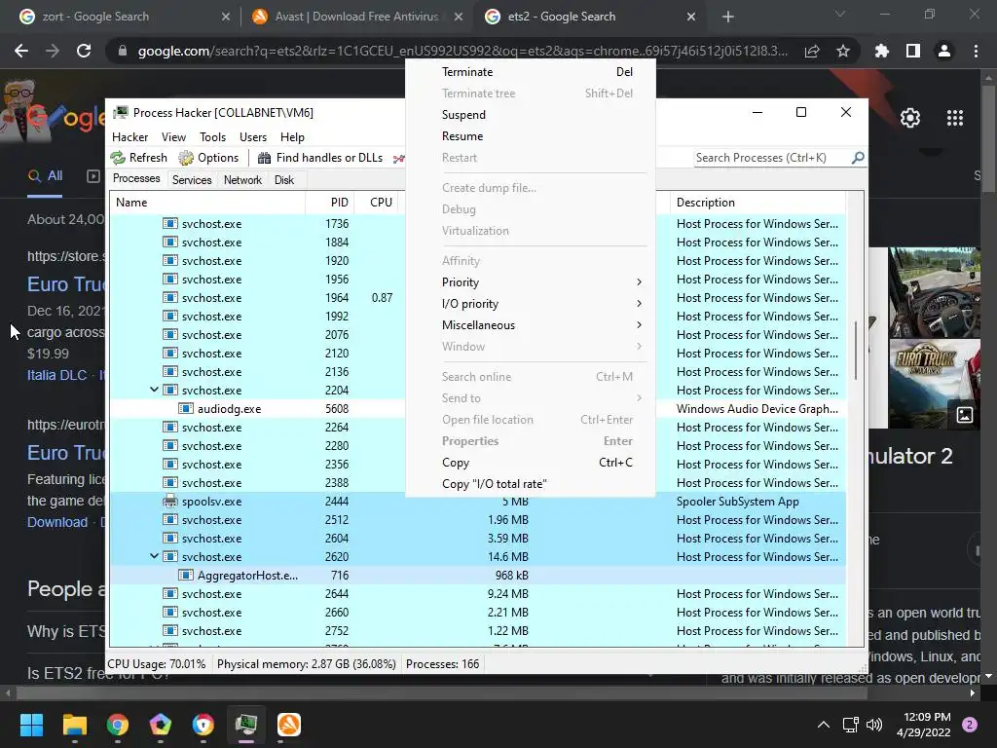The height and width of the screenshot is (748, 997).
Task: Open Italia DLC link in Google results
Action: (56, 375)
